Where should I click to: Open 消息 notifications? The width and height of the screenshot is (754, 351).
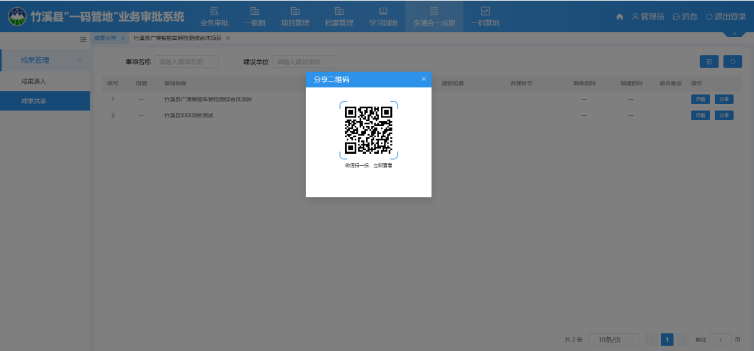[x=685, y=17]
